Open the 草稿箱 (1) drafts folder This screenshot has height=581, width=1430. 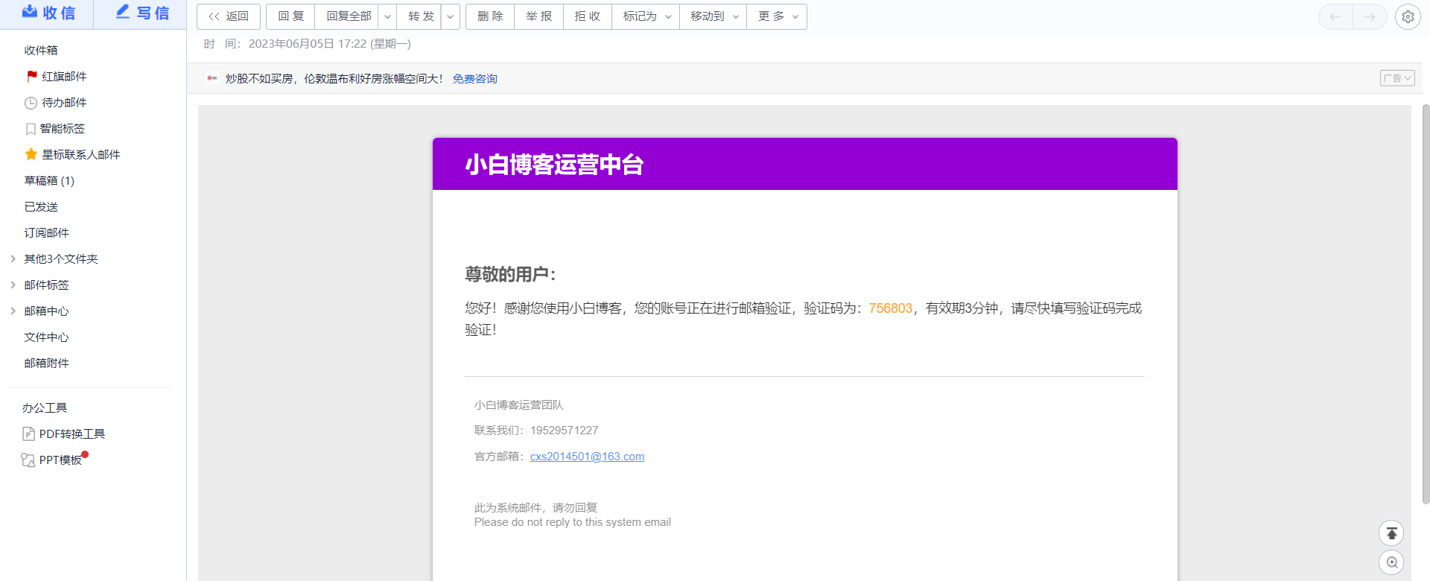click(49, 181)
